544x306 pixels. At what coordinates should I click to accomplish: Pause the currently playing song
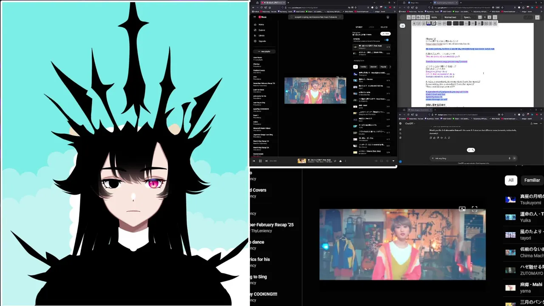pos(260,161)
